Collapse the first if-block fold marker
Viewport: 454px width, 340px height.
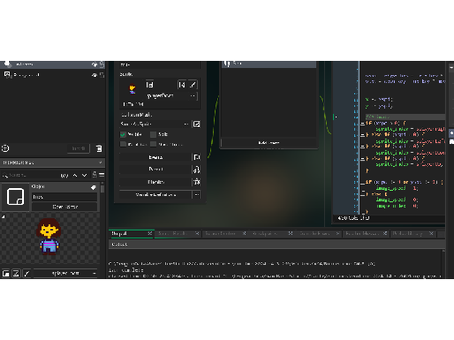[362, 124]
